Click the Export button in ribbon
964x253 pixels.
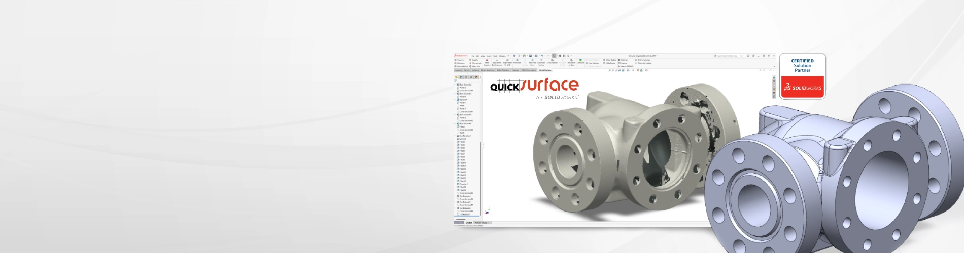tap(474, 60)
